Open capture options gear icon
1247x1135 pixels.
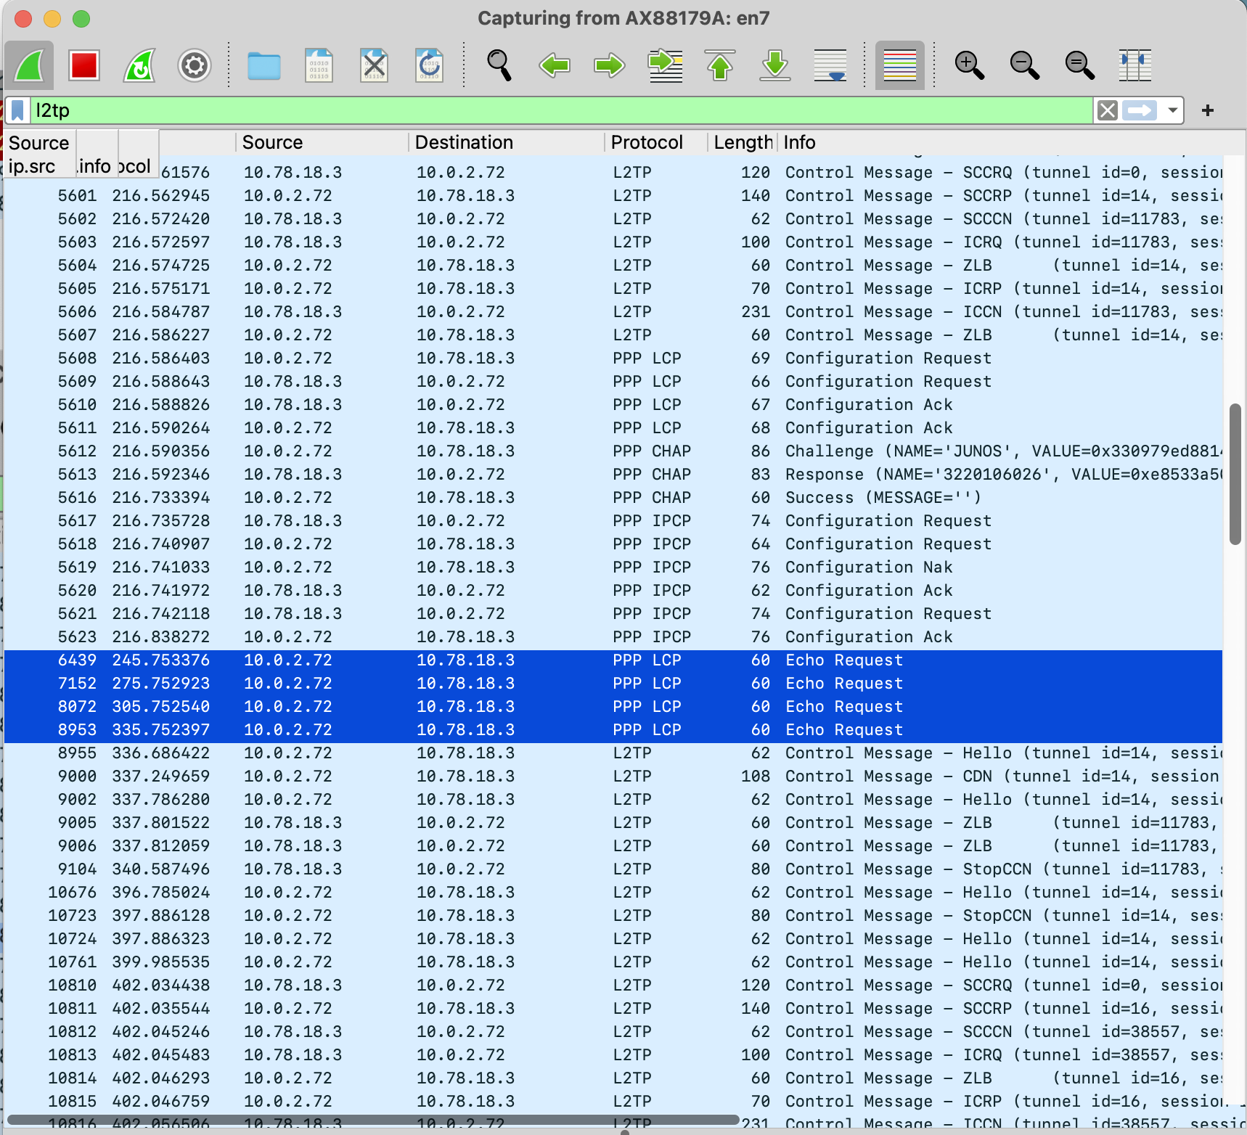click(x=195, y=65)
